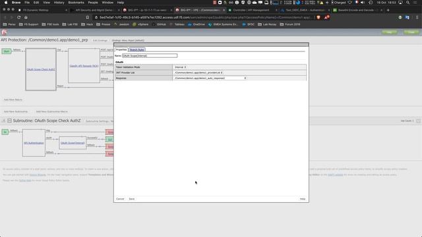422x237 pixels.
Task: Open the Tableau bookmark
Action: pos(177,24)
